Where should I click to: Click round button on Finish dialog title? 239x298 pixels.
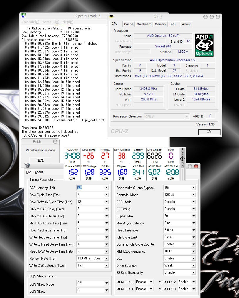coord(55,142)
